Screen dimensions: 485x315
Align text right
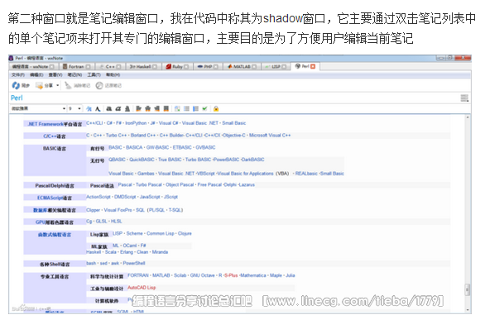coord(157,108)
